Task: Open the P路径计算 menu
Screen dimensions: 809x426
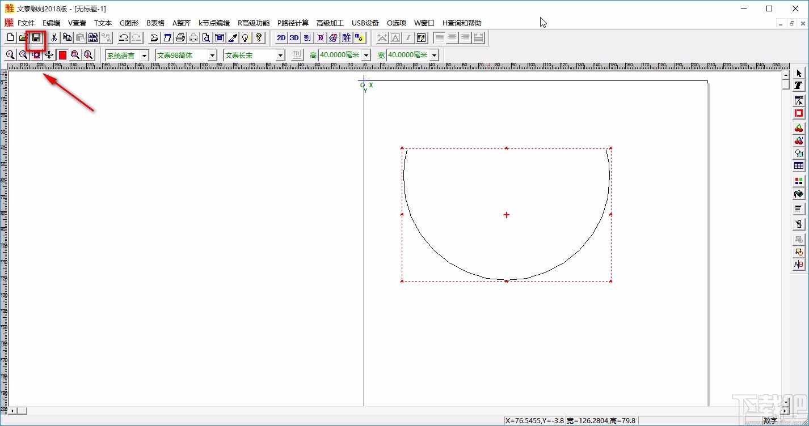Action: tap(293, 23)
